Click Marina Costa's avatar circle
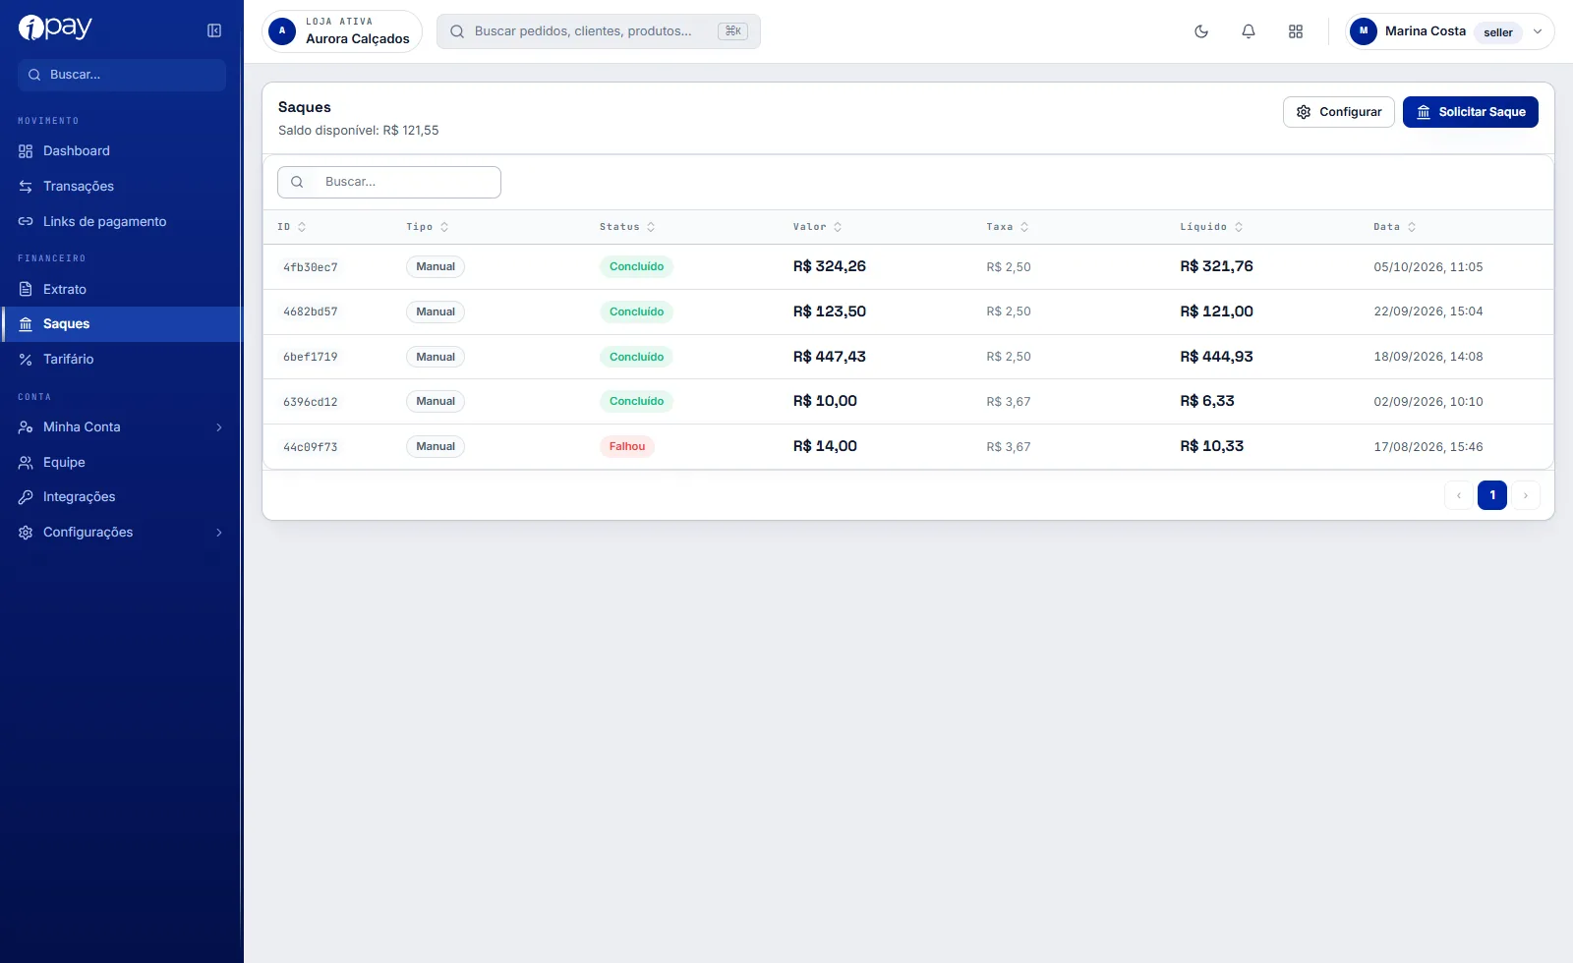 click(x=1364, y=31)
